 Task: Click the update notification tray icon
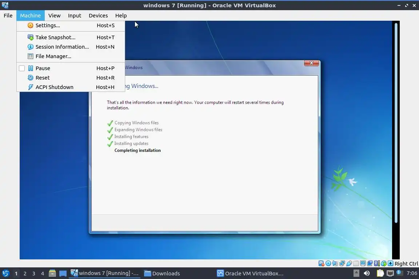399,273
